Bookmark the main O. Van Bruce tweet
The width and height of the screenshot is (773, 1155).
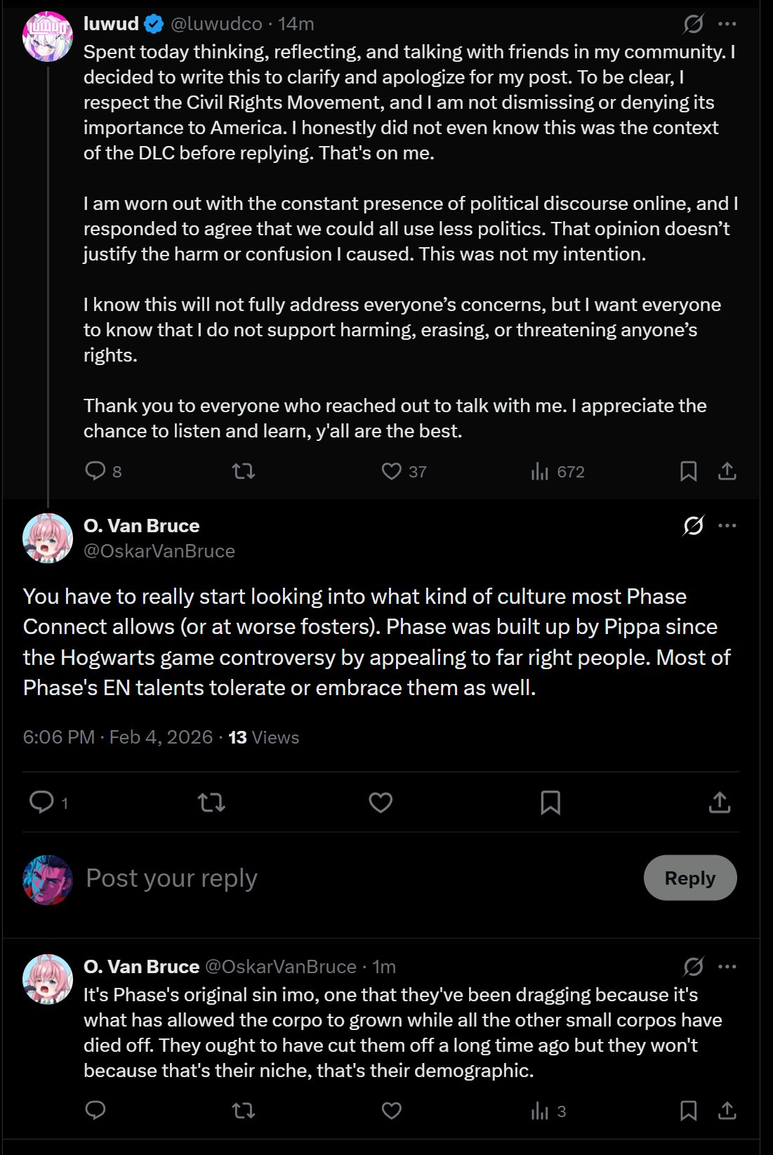(550, 802)
